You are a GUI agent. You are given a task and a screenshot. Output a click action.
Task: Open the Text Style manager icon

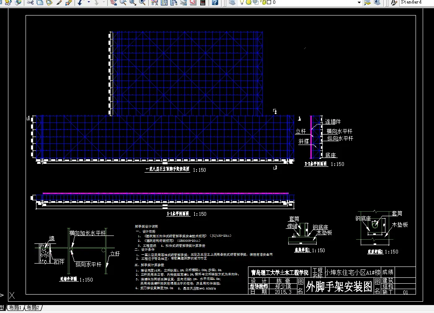pyautogui.click(x=394, y=3)
